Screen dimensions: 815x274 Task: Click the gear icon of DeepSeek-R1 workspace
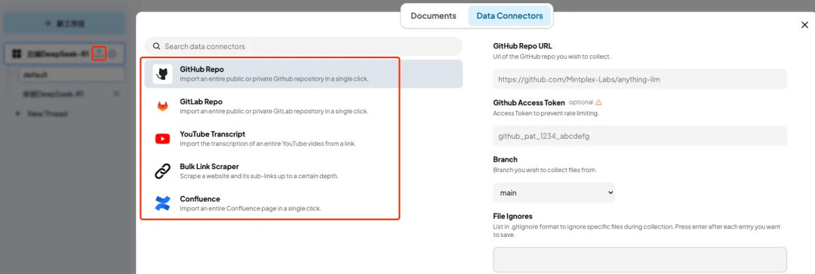click(x=112, y=54)
